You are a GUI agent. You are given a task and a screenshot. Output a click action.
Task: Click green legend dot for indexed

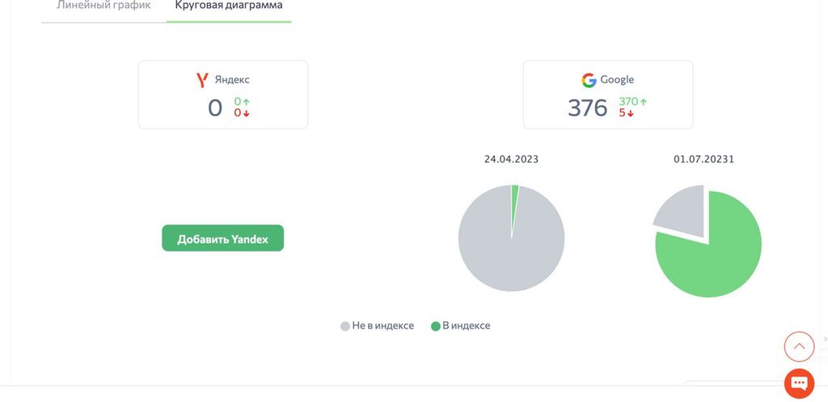[x=436, y=327]
